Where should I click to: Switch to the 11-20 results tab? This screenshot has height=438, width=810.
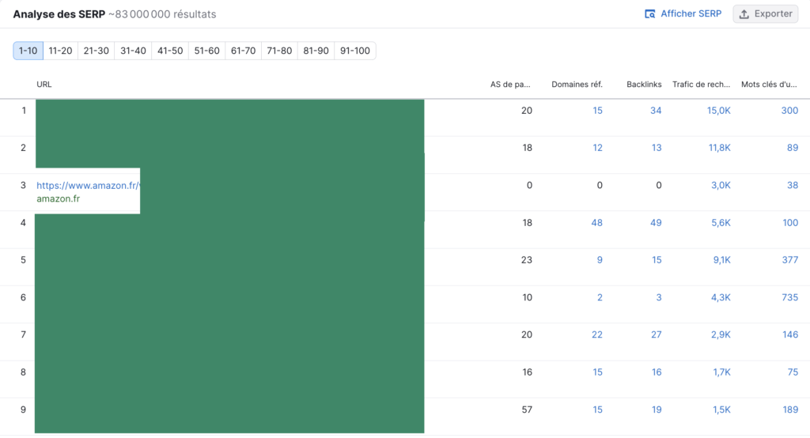click(x=60, y=51)
